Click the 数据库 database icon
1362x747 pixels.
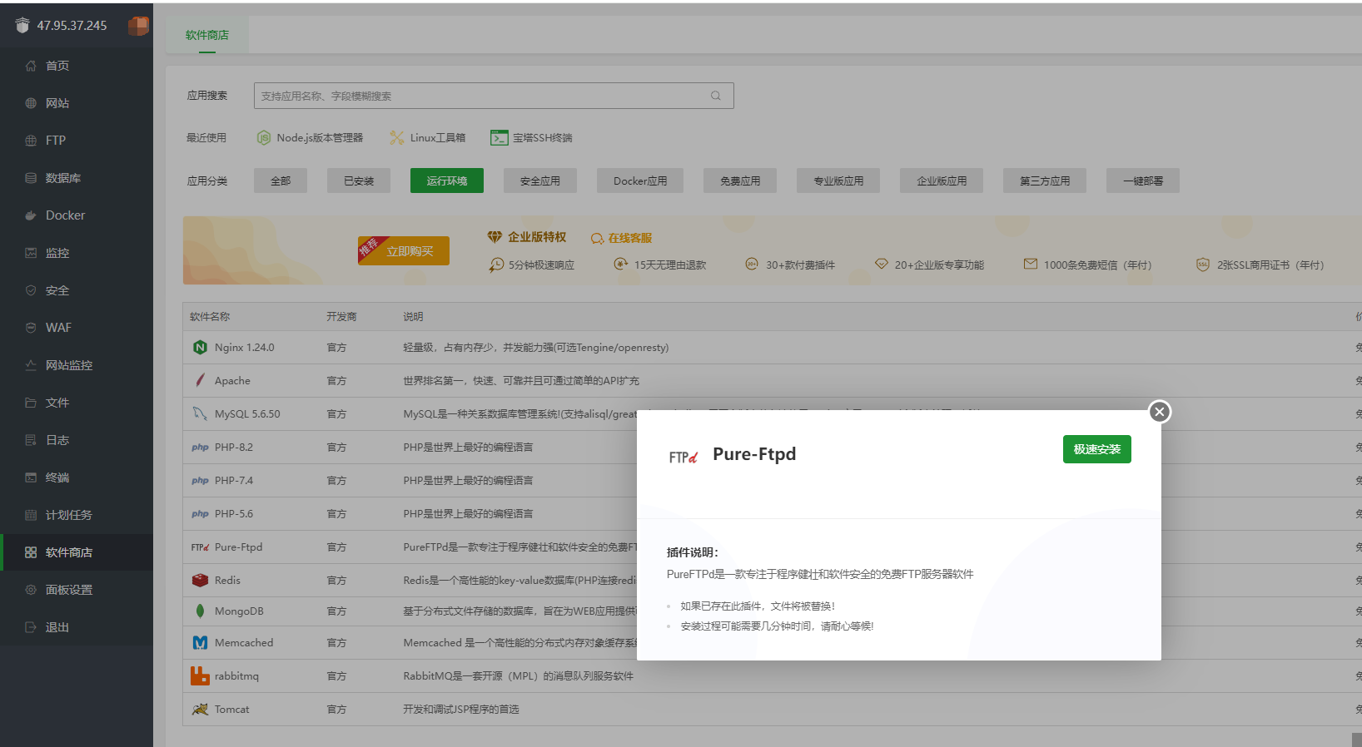click(31, 178)
